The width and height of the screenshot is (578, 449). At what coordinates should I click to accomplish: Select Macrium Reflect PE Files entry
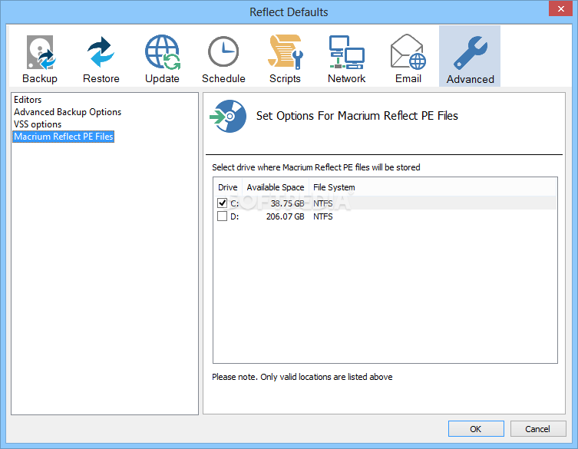(64, 137)
